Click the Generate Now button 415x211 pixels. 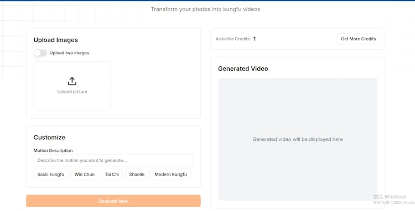(113, 201)
